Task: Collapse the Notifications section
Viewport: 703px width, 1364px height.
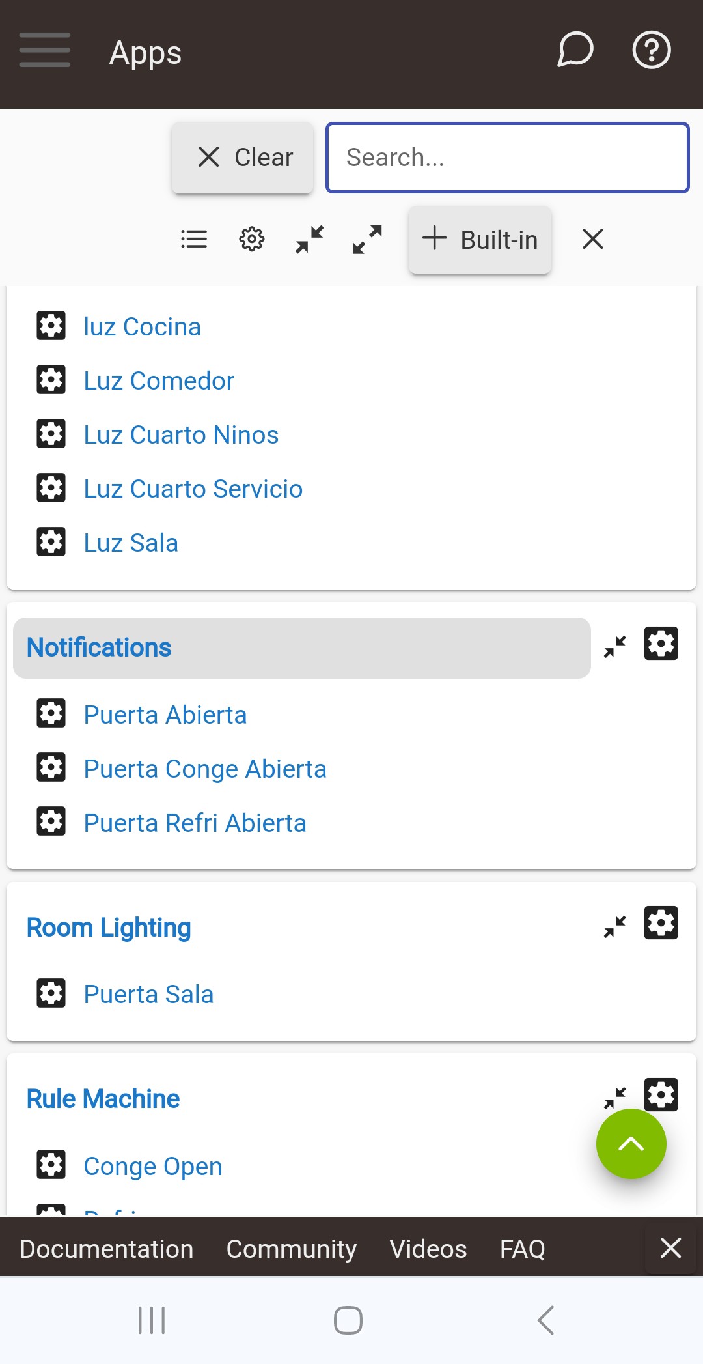Action: pos(615,646)
